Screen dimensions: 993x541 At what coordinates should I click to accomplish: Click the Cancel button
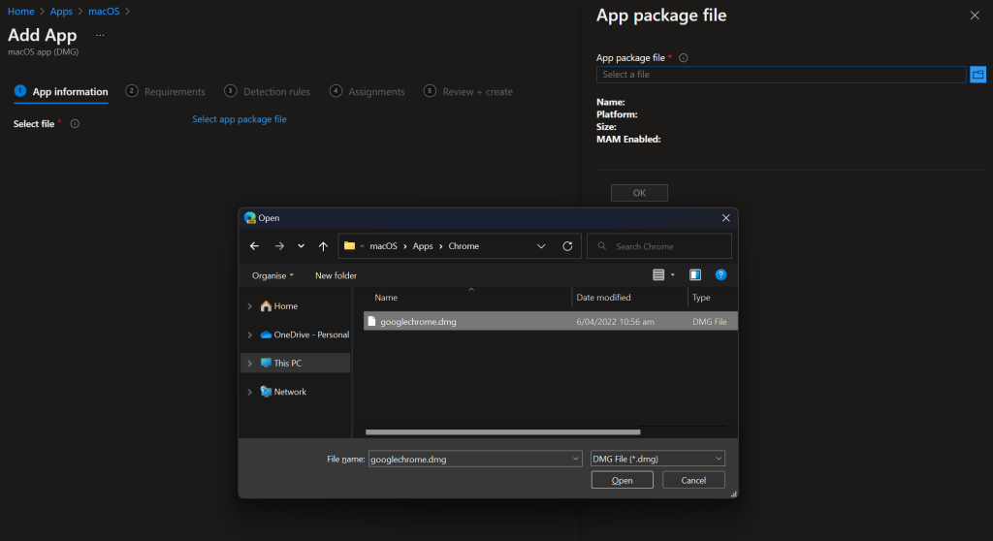click(693, 480)
